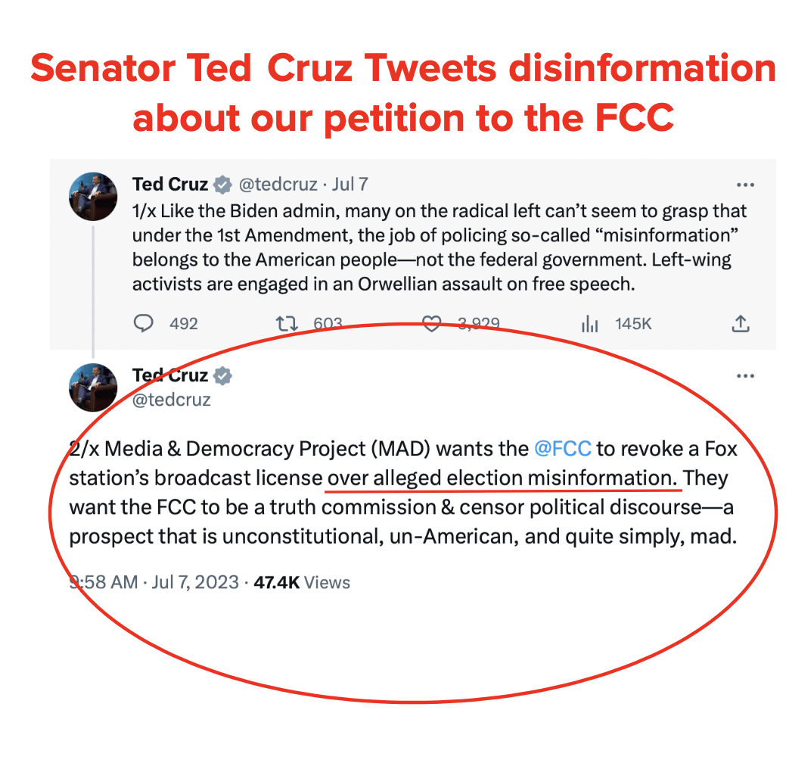Click the retweet icon on first tweet
The image size is (811, 763).
click(286, 323)
